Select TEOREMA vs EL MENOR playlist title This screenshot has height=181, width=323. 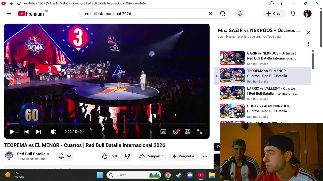pyautogui.click(x=268, y=73)
